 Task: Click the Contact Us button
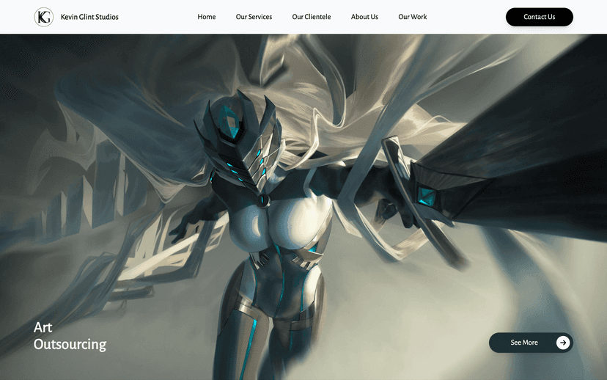point(540,17)
